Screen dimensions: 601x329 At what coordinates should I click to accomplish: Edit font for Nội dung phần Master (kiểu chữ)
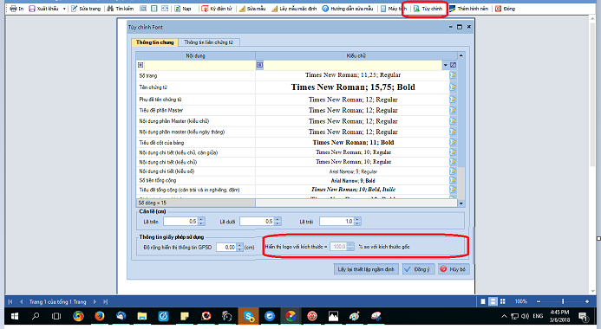pyautogui.click(x=453, y=121)
